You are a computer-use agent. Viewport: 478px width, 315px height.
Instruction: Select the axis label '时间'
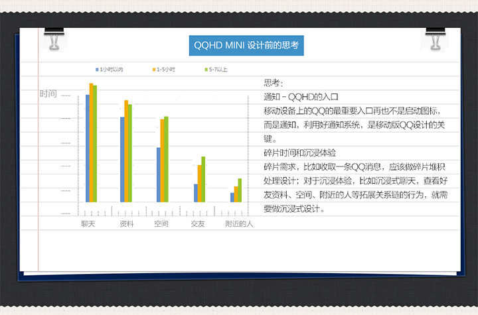[x=48, y=94]
